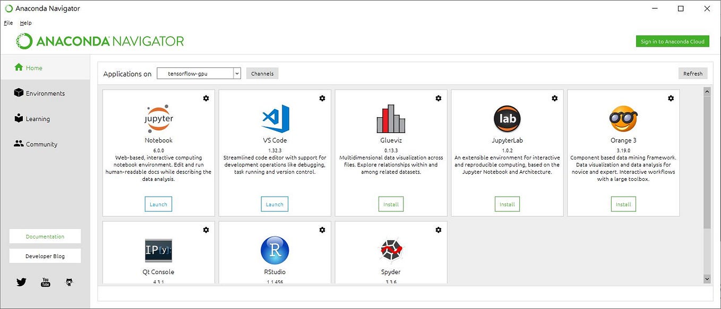Click the JupyterLab lab icon
Image resolution: width=721 pixels, height=309 pixels.
[x=507, y=118]
